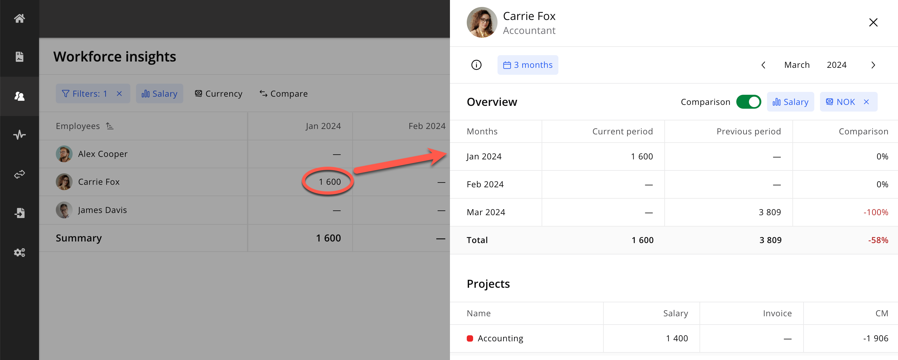Open the activity pulse sidebar icon
Image resolution: width=898 pixels, height=360 pixels.
[x=20, y=135]
